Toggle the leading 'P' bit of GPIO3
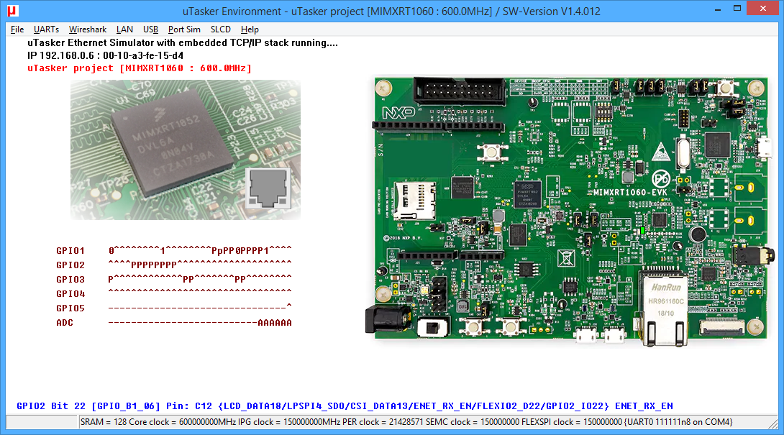 point(111,280)
